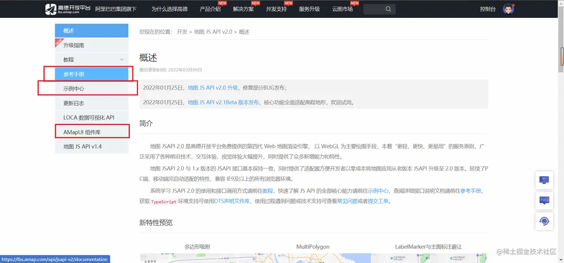The height and width of the screenshot is (263, 564).
Task: Open the DTS声明文件库 link
Action: tap(232, 201)
